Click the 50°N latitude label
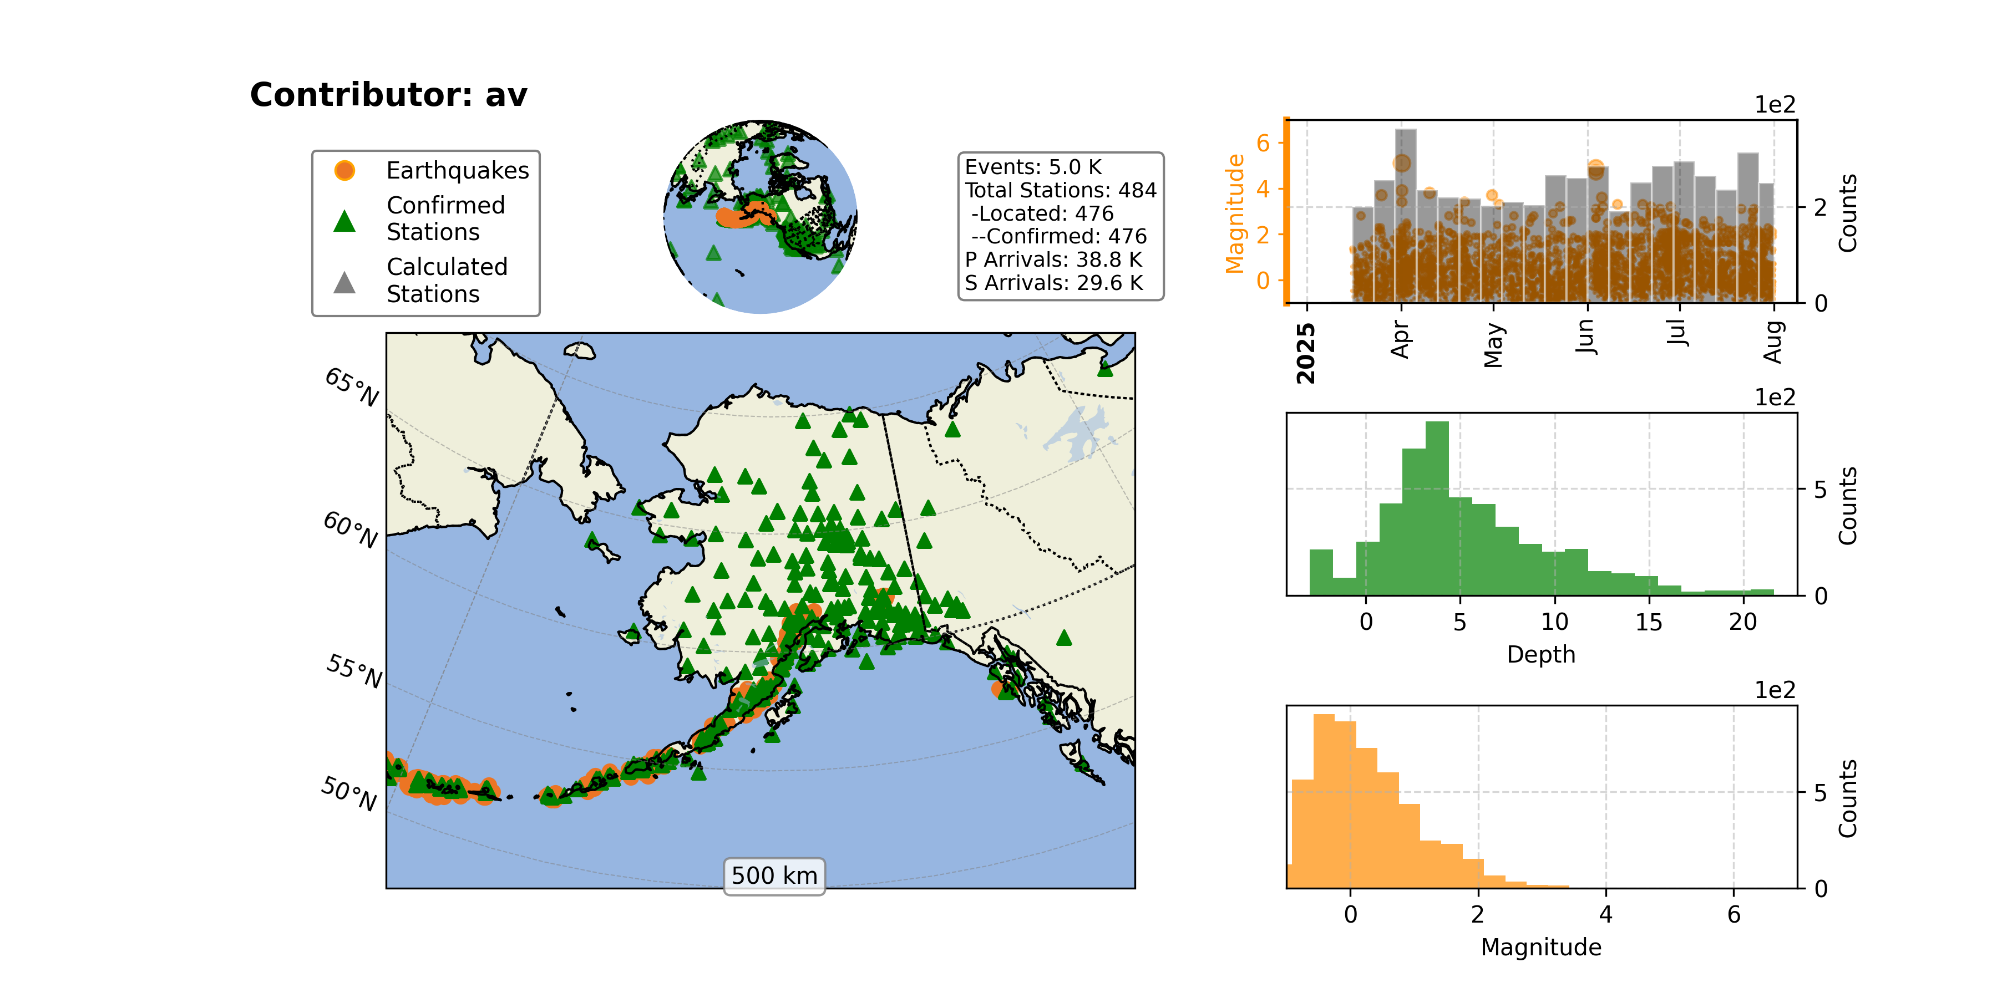The width and height of the screenshot is (1997, 998). [x=349, y=793]
